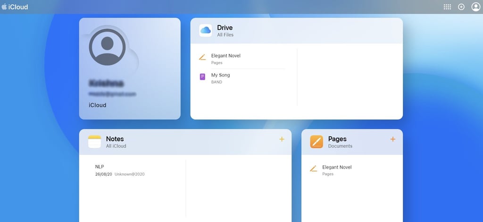This screenshot has width=483, height=222.
Task: Click the blurred account name on profile card
Action: (x=106, y=83)
